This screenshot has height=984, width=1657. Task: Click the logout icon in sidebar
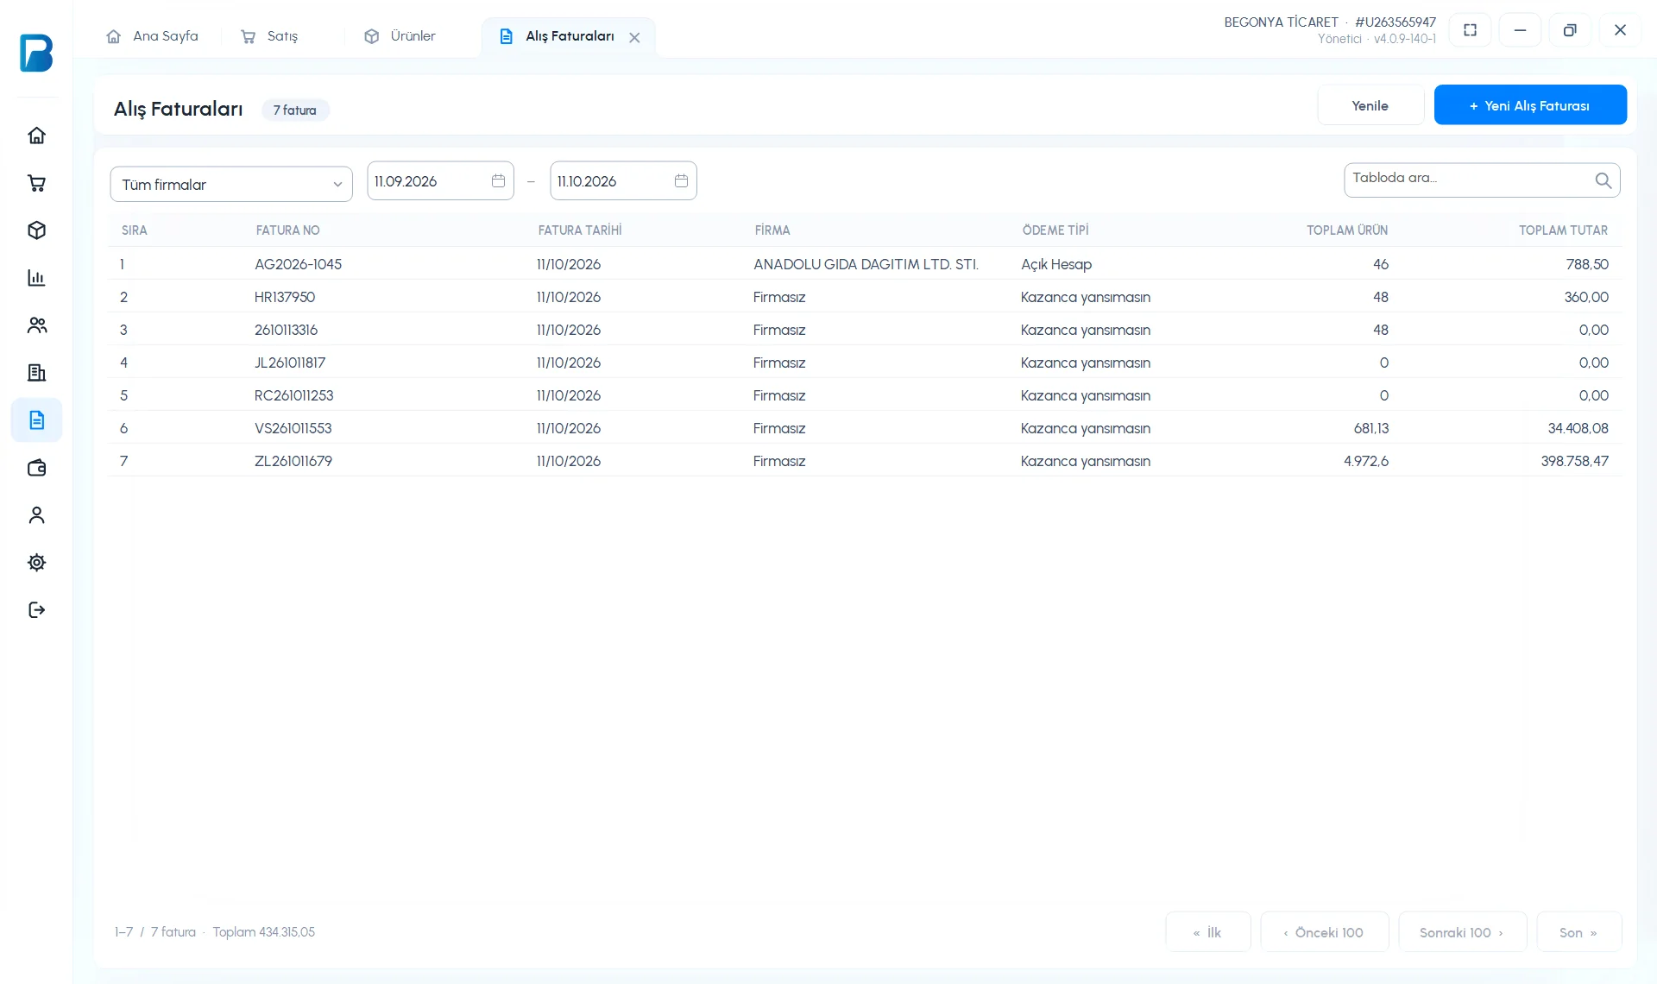tap(36, 610)
